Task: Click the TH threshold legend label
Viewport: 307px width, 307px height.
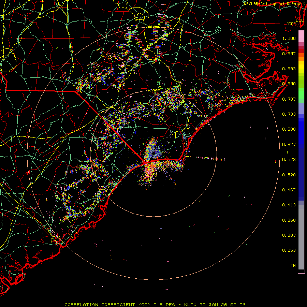Action: point(293,266)
